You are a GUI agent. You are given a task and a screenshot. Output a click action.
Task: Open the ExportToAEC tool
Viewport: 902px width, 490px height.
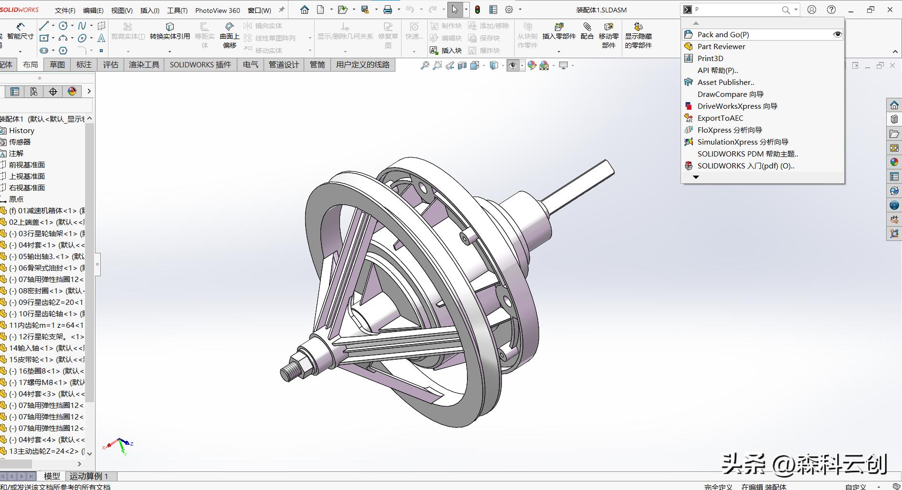coord(720,118)
